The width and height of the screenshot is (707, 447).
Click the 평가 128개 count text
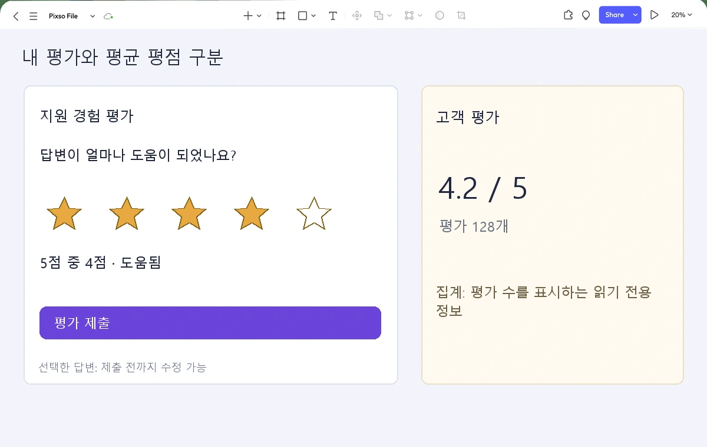474,226
